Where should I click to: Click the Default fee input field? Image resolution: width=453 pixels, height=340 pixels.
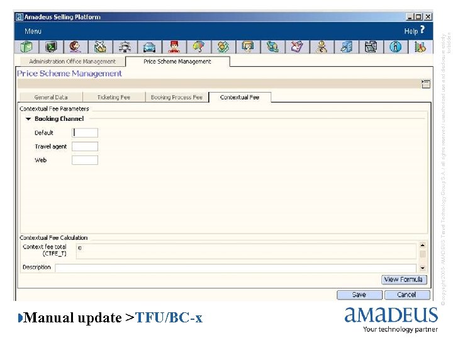(85, 133)
